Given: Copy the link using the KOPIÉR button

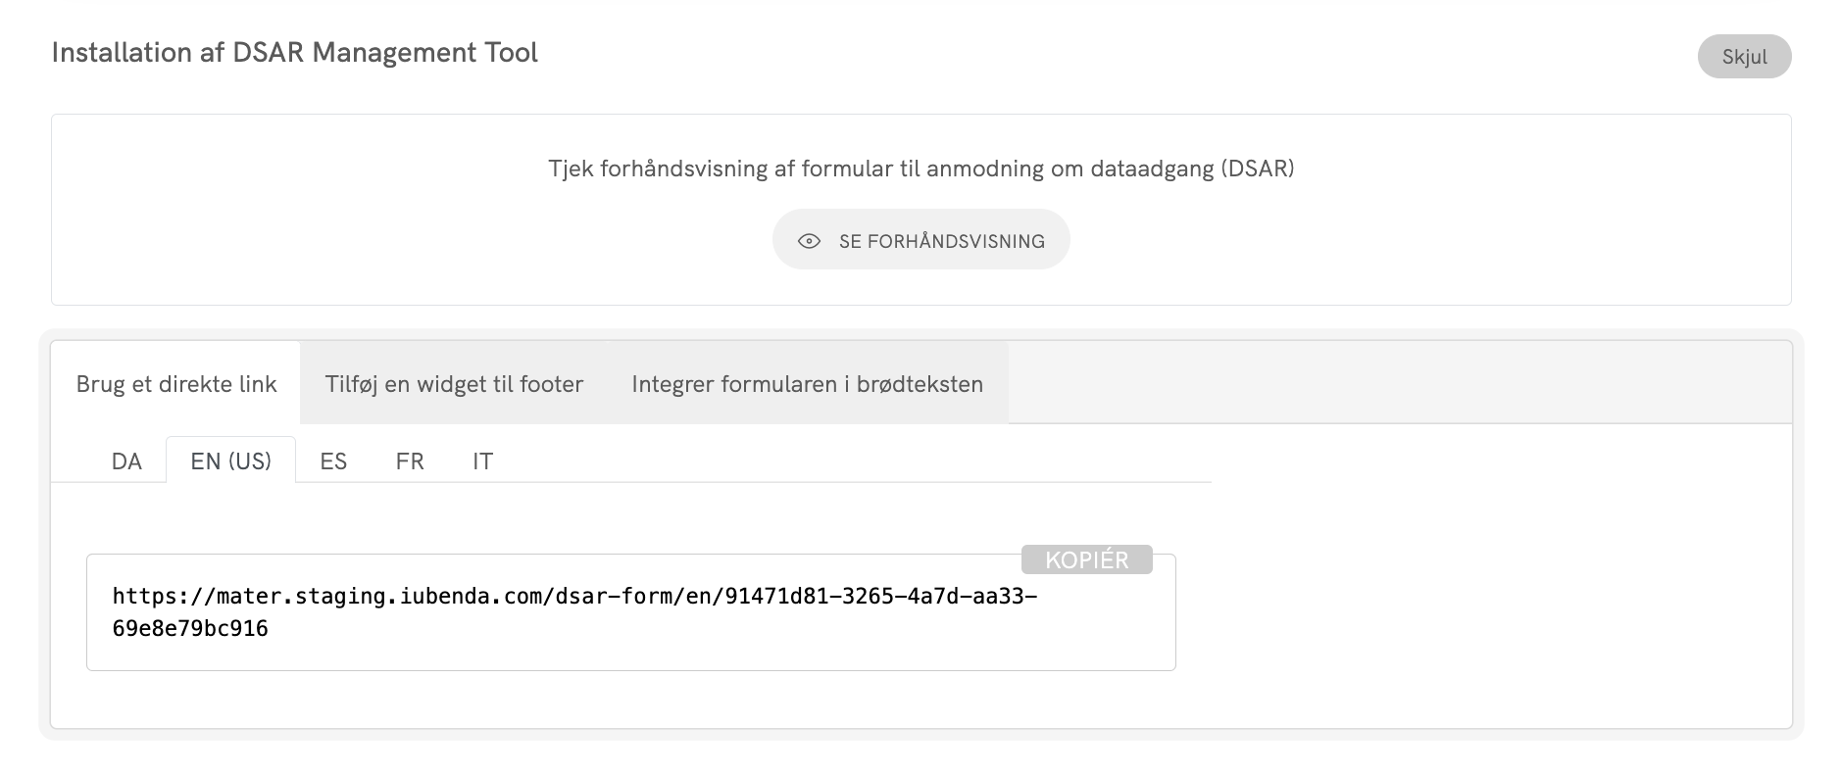Looking at the screenshot, I should 1086,559.
